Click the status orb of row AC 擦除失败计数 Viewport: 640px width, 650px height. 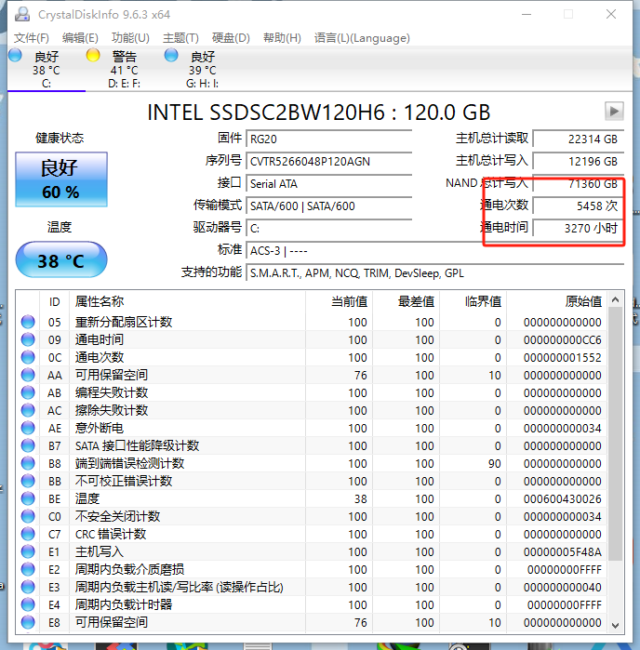click(28, 410)
